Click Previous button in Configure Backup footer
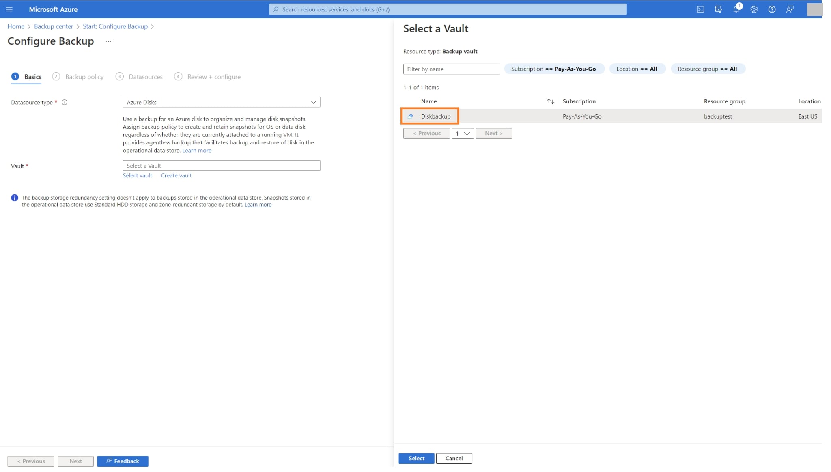The width and height of the screenshot is (831, 472). pos(31,461)
